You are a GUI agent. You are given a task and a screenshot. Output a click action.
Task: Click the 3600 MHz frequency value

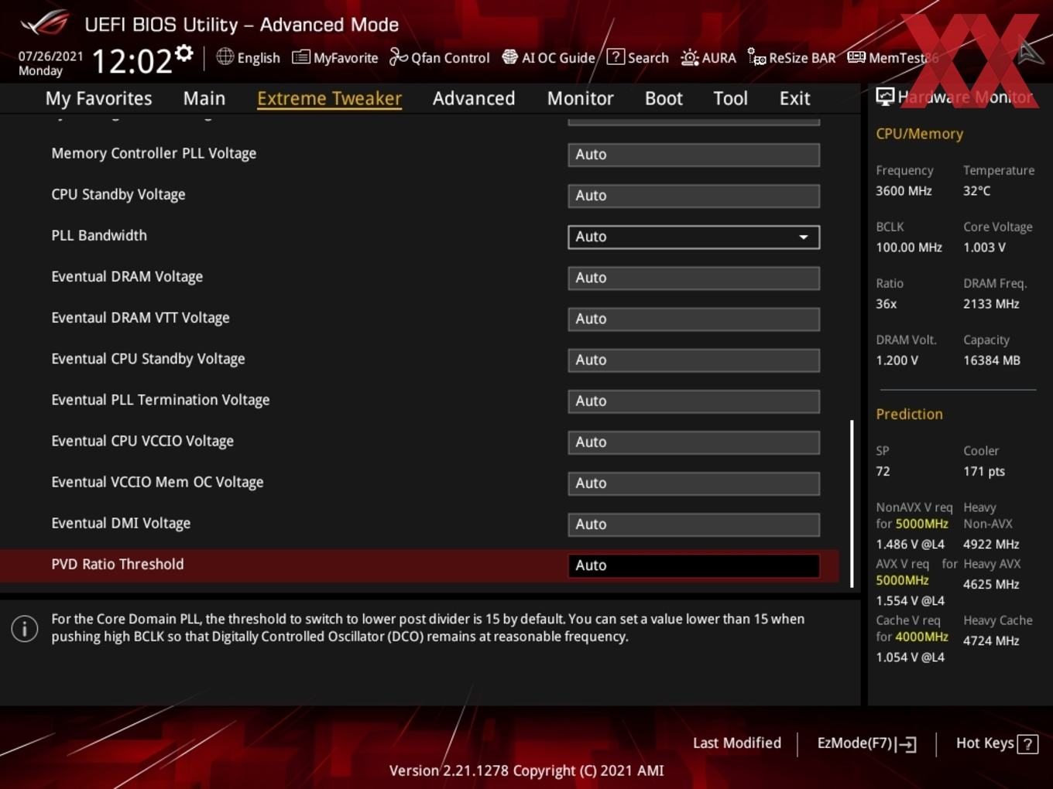pyautogui.click(x=904, y=190)
